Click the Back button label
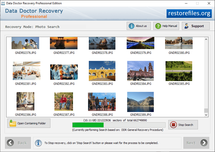Image resolution: width=215 pixels, height=152 pixels. [22, 143]
